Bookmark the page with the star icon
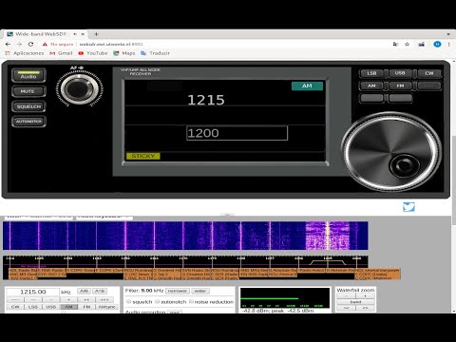 click(x=408, y=44)
